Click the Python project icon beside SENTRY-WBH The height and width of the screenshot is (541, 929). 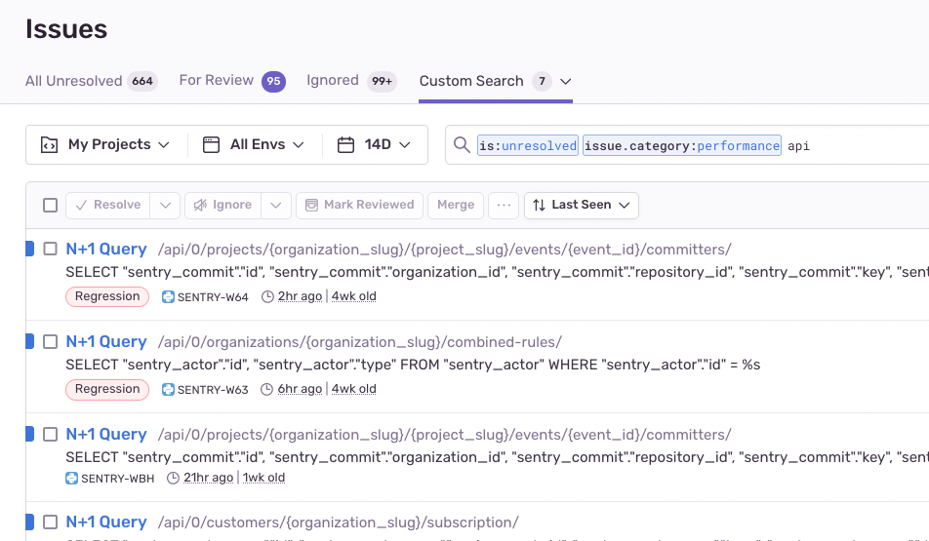[x=71, y=479]
